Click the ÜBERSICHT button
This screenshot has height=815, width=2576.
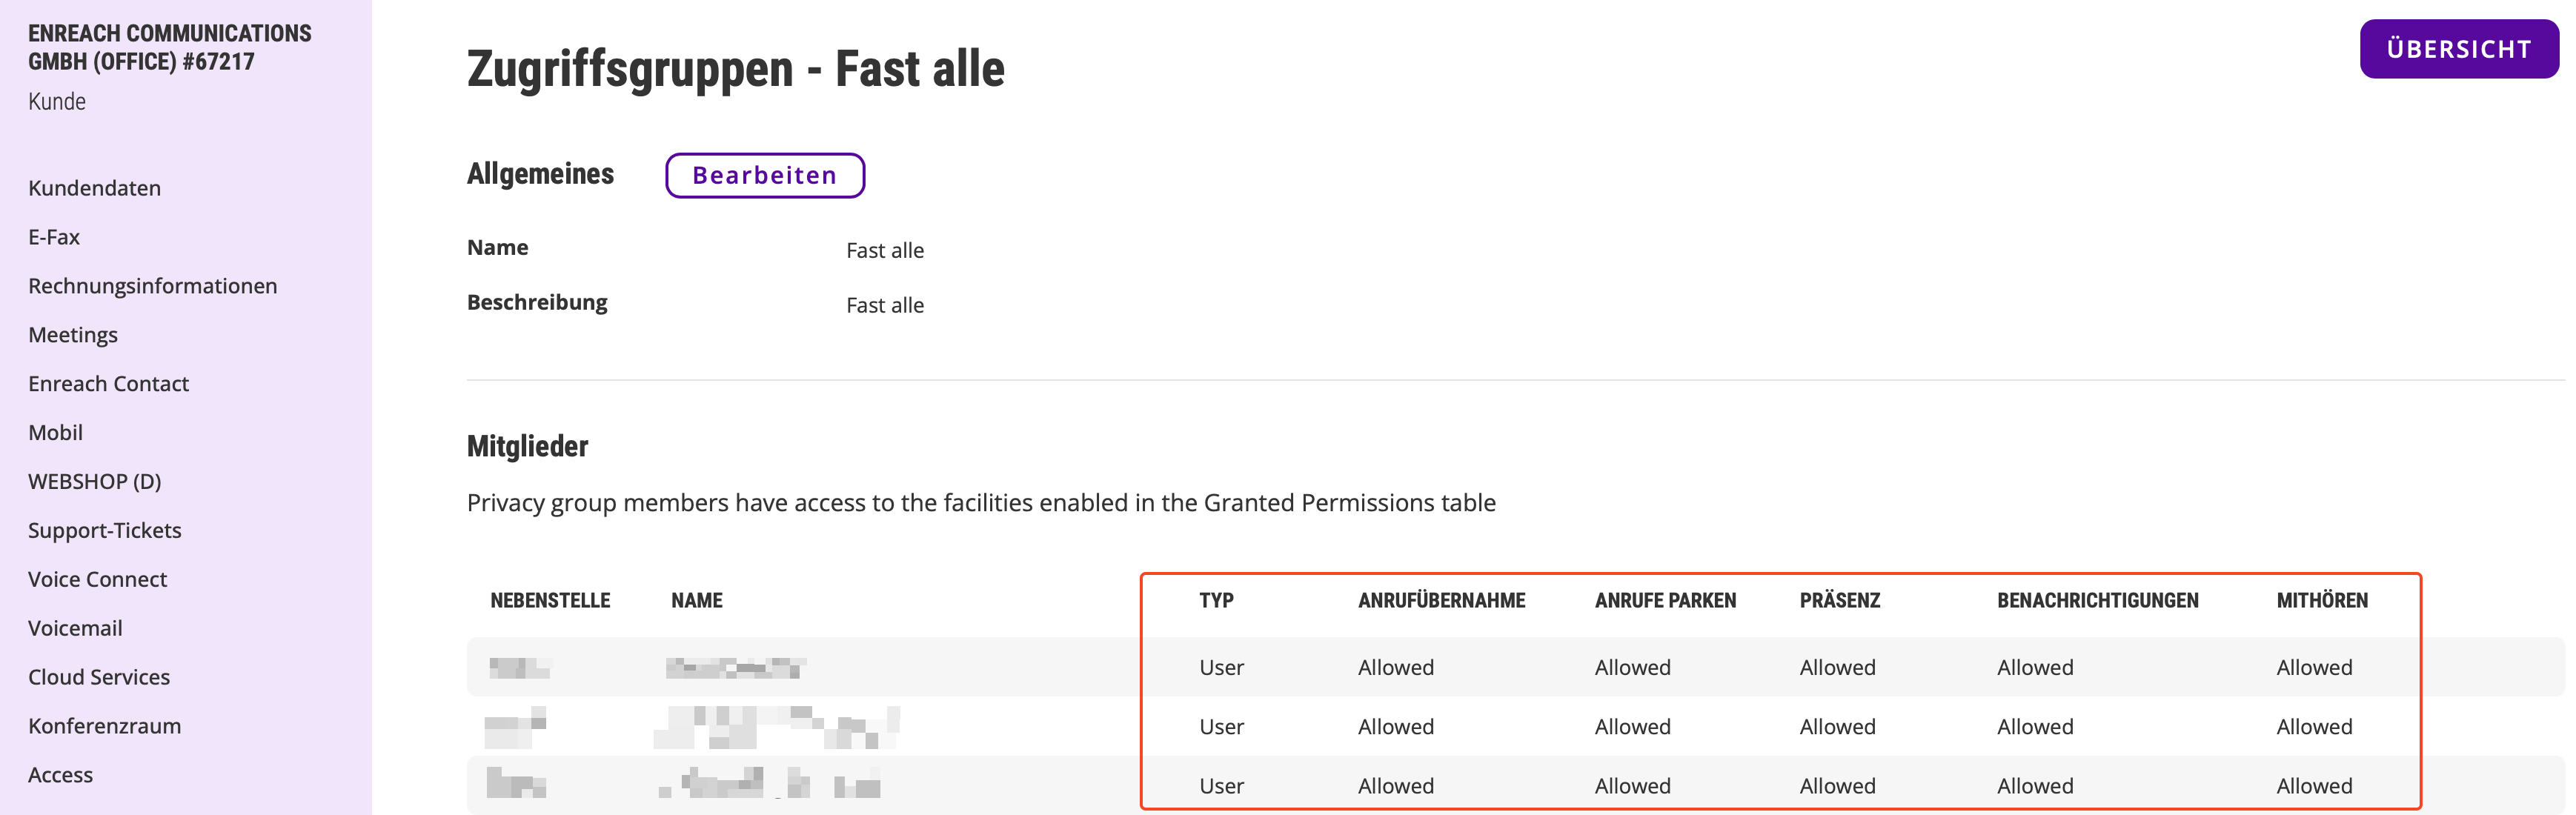2457,49
